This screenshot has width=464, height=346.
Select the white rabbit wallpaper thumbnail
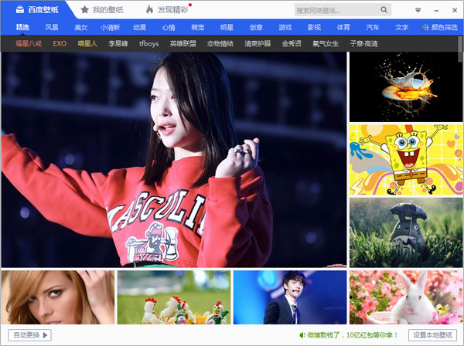(x=406, y=297)
